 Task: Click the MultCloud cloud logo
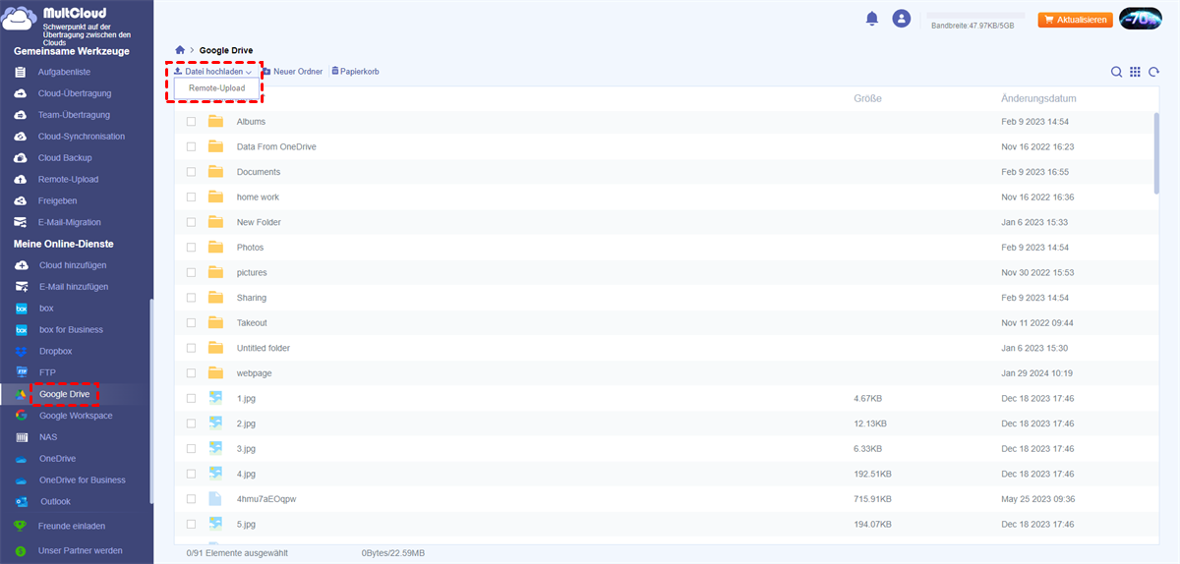20,19
